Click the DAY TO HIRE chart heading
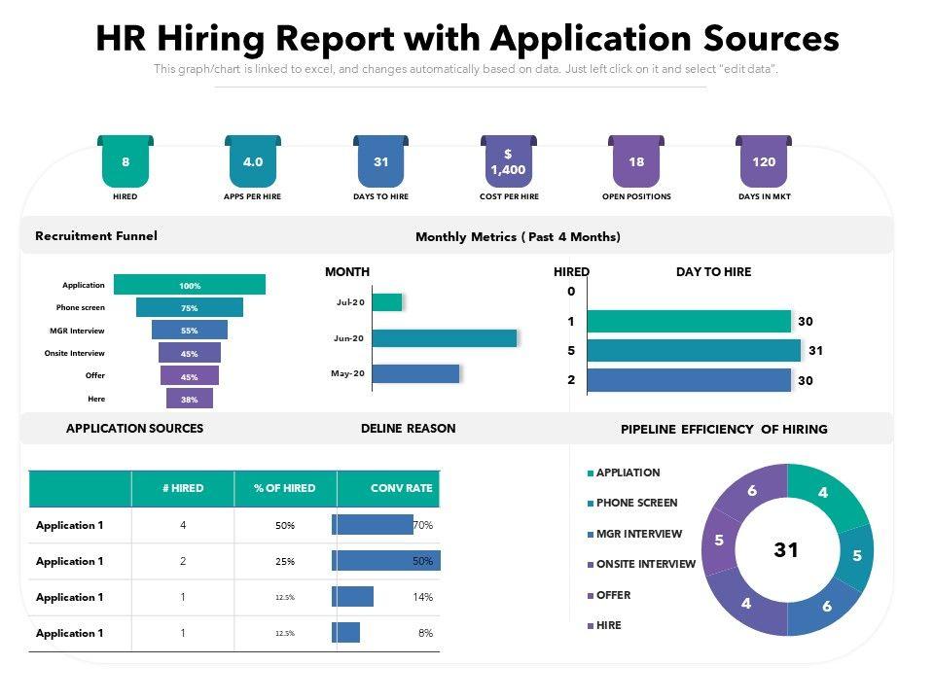The width and height of the screenshot is (934, 700). [x=713, y=272]
